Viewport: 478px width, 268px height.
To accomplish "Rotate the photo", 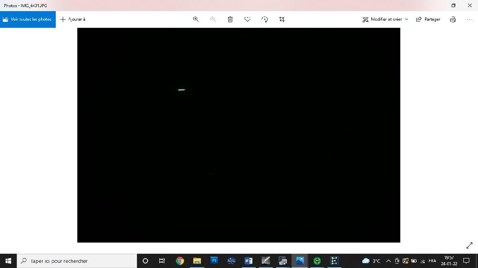I will point(264,19).
